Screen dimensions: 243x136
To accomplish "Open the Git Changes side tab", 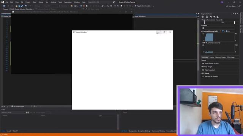I will tap(241, 29).
